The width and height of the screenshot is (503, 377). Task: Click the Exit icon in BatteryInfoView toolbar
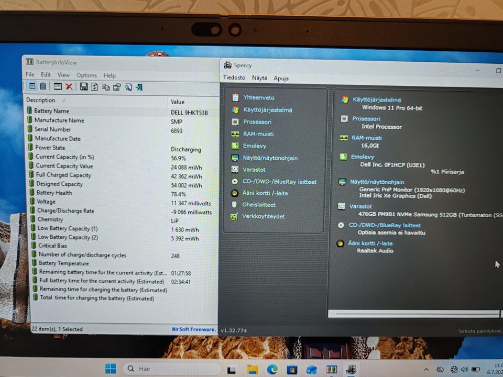[139, 87]
